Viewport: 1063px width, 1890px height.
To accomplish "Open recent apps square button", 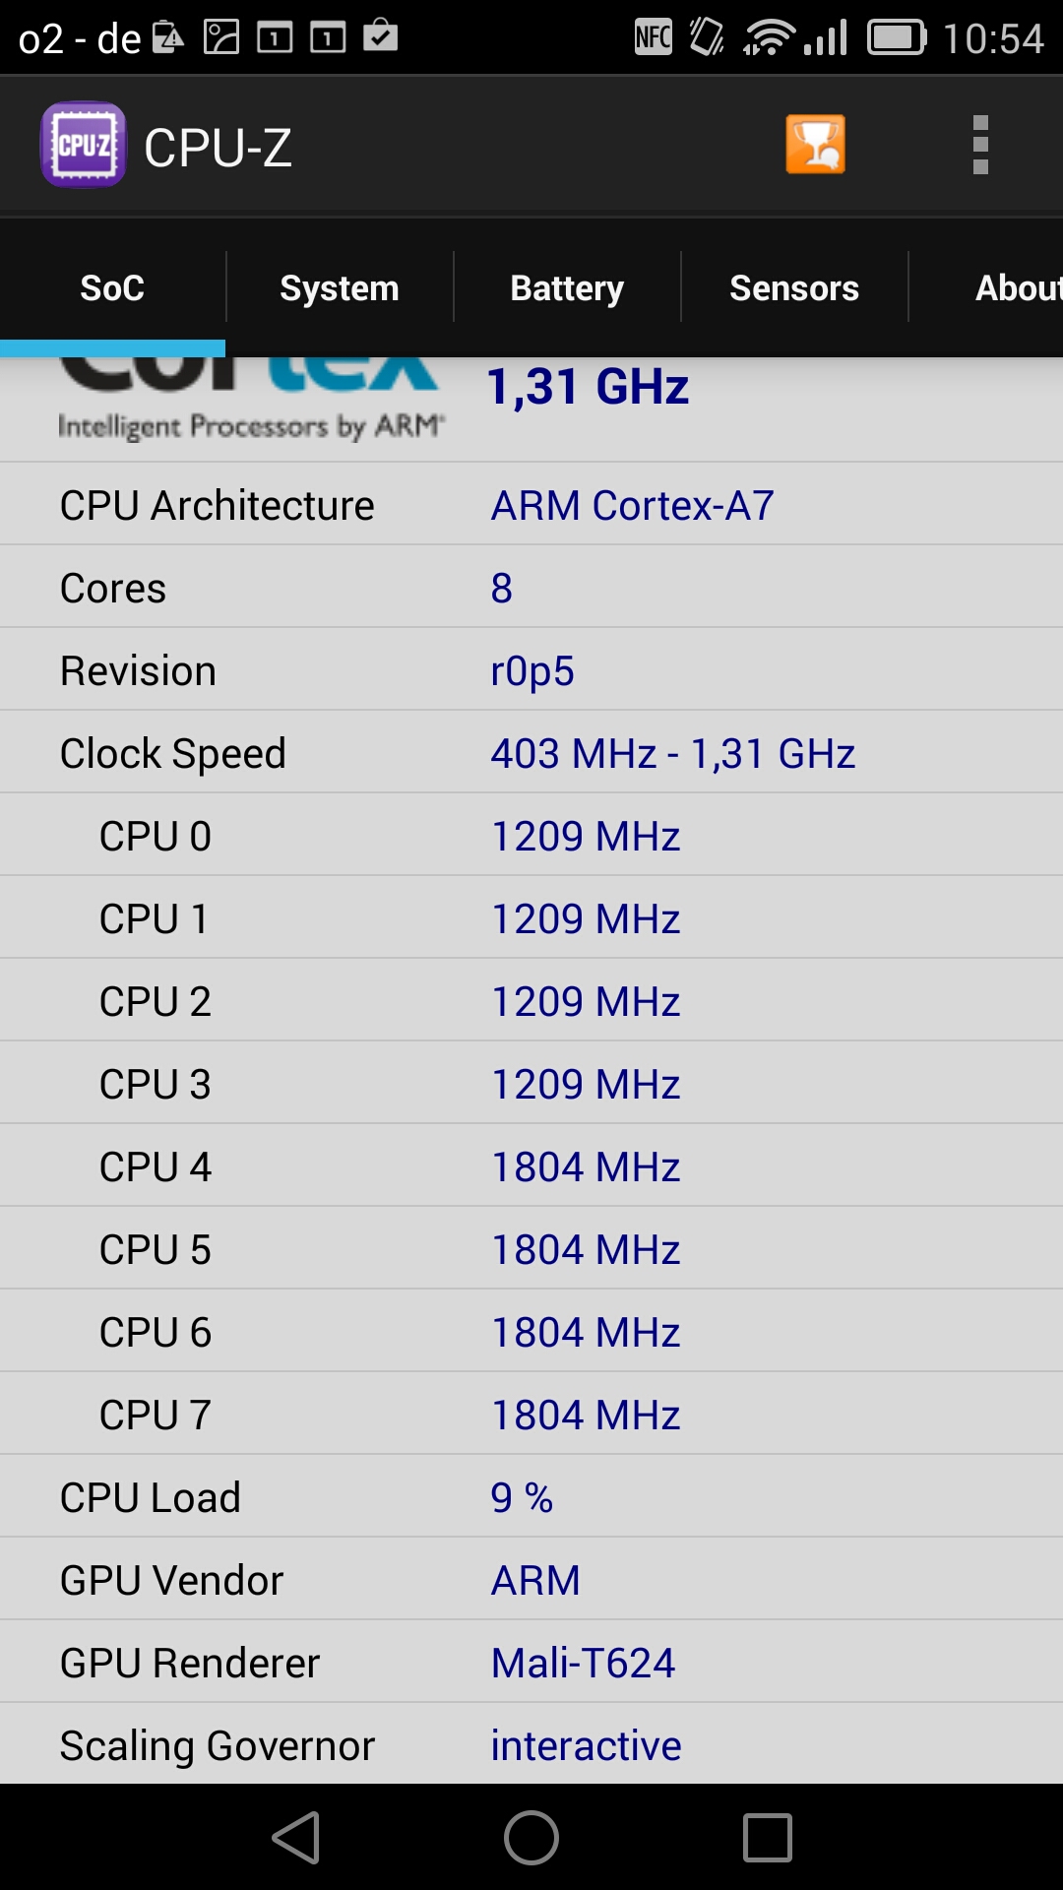I will tap(768, 1838).
